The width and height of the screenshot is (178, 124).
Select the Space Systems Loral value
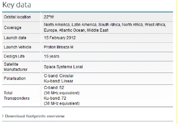63,67
